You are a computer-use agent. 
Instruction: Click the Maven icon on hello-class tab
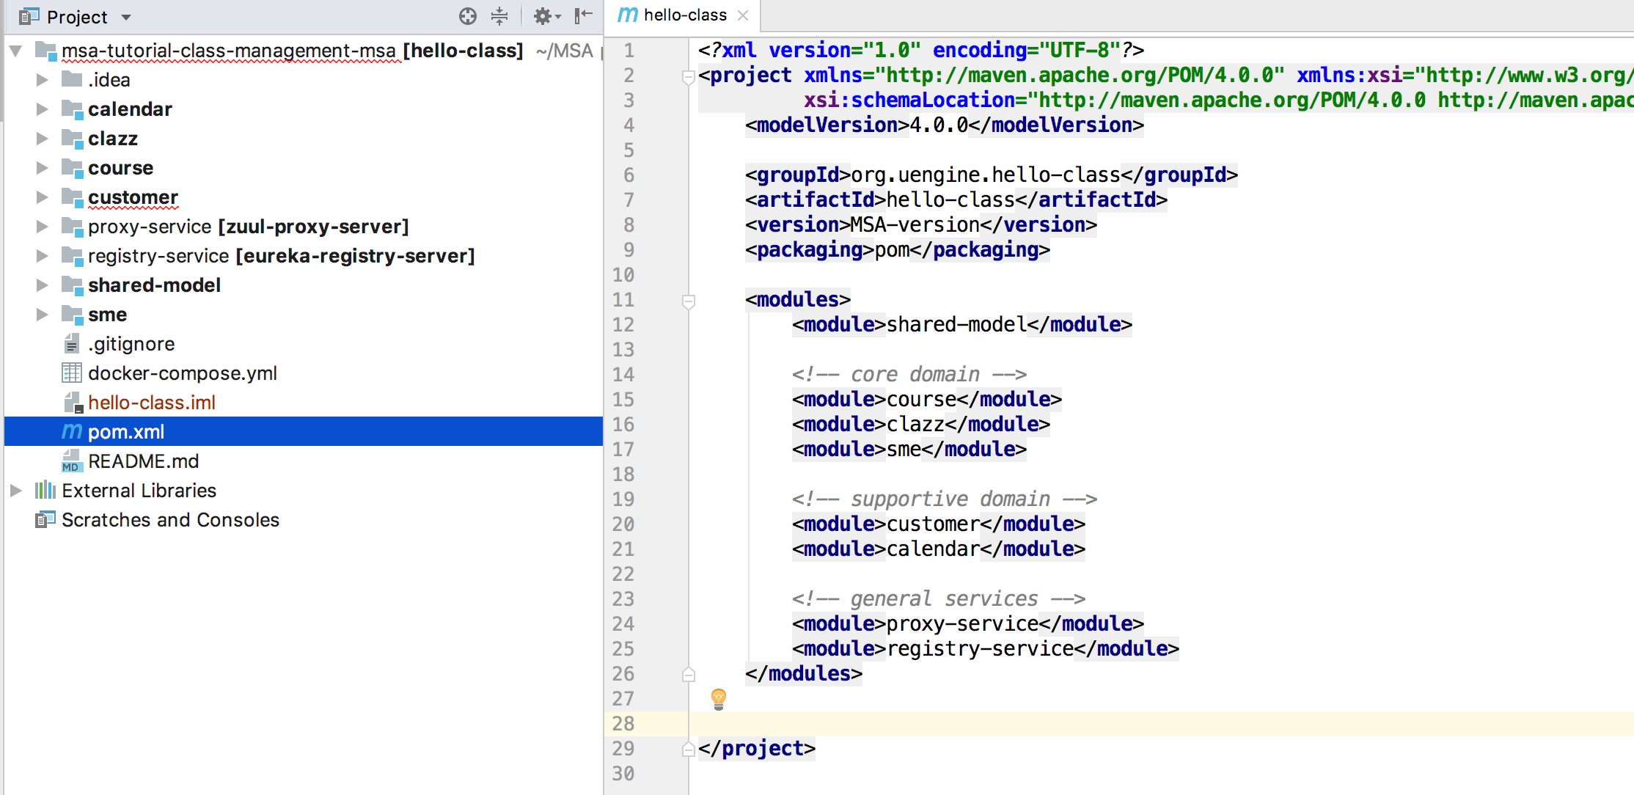pyautogui.click(x=628, y=15)
